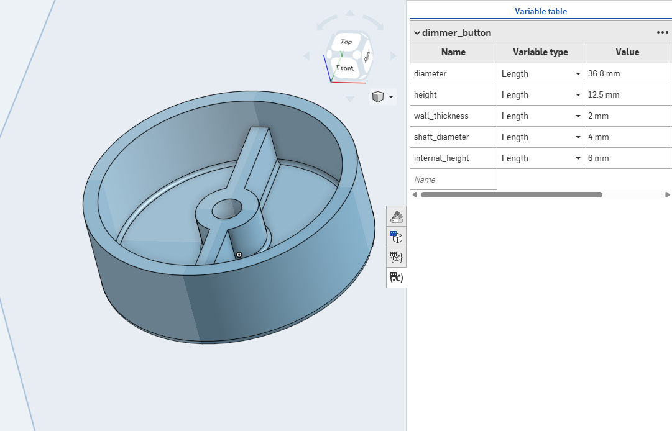Open the dimmer_button three-dot options menu
The height and width of the screenshot is (431, 672).
tap(662, 32)
